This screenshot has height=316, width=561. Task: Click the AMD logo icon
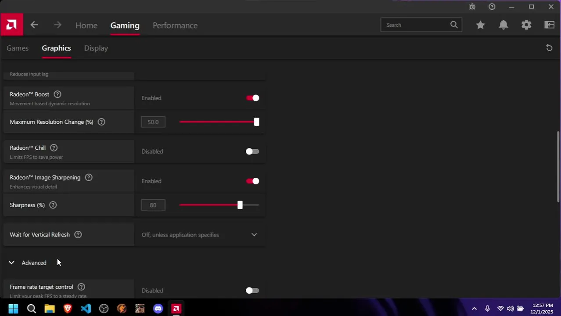[11, 25]
